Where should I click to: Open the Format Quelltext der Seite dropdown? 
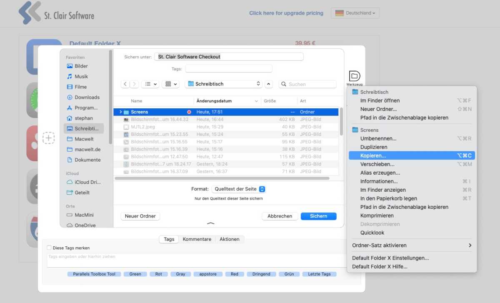point(239,189)
